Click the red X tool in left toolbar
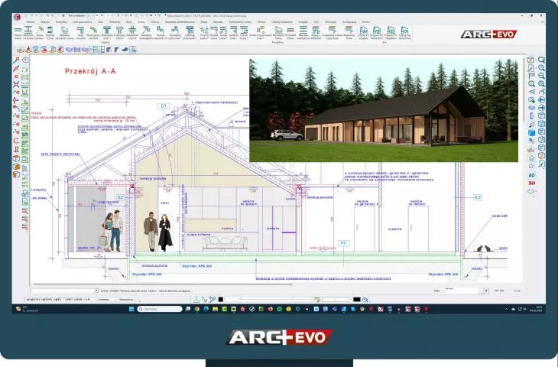This screenshot has height=367, width=558. point(16,84)
